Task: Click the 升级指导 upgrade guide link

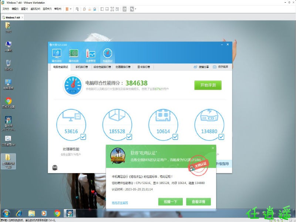Action: 222,164
